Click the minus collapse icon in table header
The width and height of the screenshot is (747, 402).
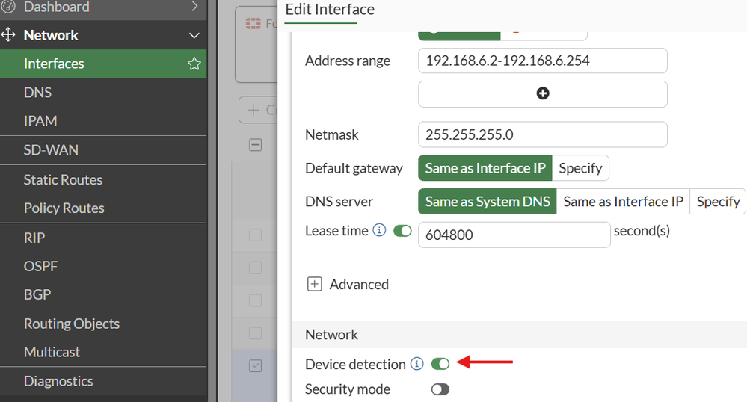[256, 145]
